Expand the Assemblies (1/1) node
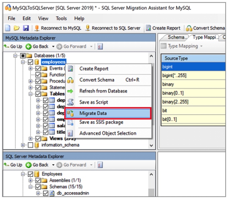The height and width of the screenshot is (200, 229). (30, 181)
